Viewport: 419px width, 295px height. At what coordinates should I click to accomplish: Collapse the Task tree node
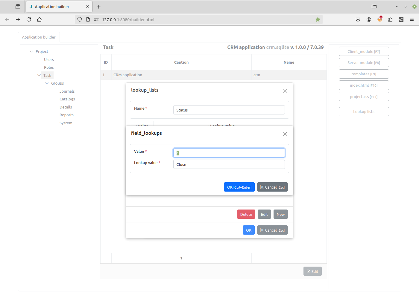[39, 75]
